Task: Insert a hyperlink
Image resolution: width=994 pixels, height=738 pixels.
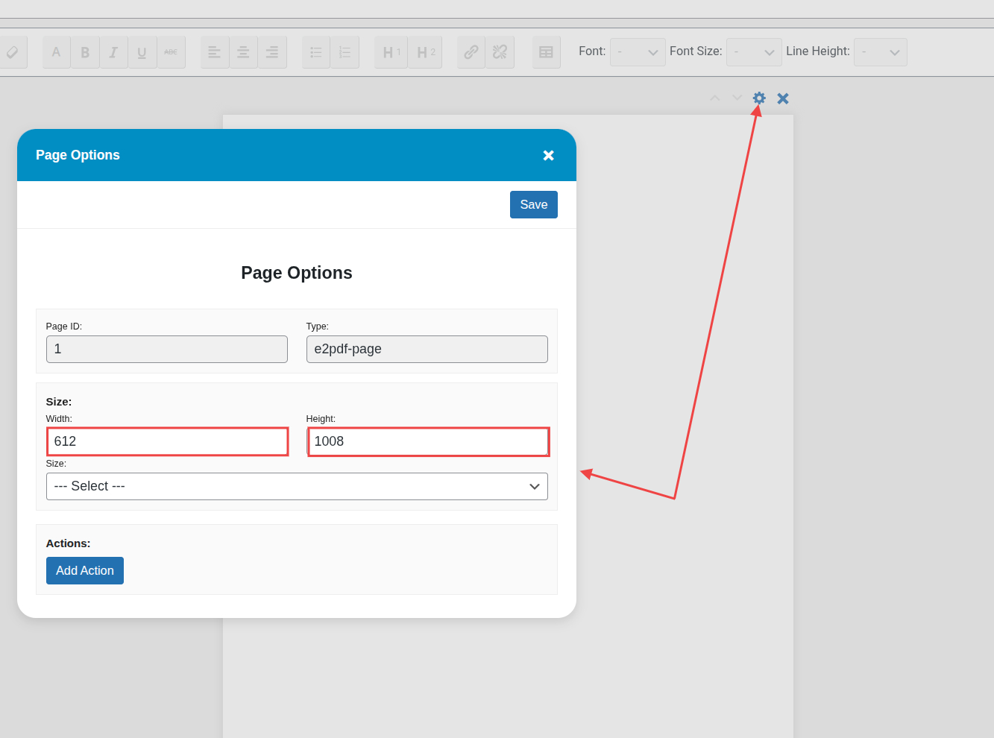Action: click(471, 52)
